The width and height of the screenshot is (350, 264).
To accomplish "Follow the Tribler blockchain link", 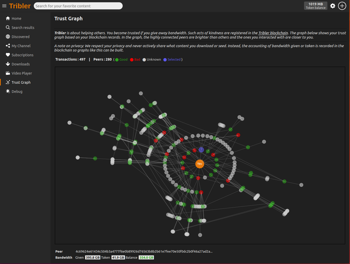I will point(273,33).
